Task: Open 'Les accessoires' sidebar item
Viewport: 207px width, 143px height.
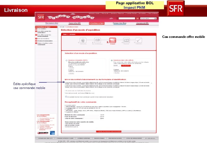Action: point(43,39)
